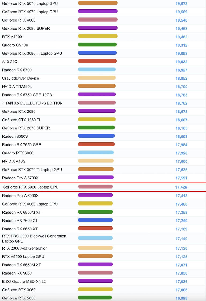Click score 19,548 for RTX 4060
The height and width of the screenshot is (301, 206).
[182, 20]
